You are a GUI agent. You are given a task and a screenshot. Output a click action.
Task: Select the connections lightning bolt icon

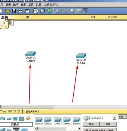(28, 119)
